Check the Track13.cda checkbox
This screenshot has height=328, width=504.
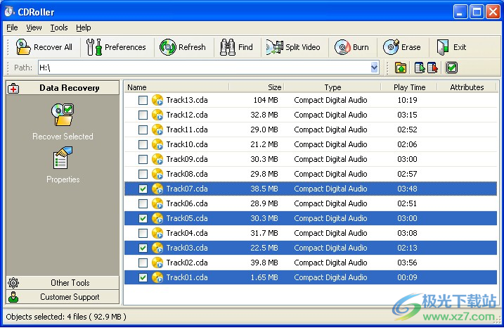pyautogui.click(x=143, y=100)
